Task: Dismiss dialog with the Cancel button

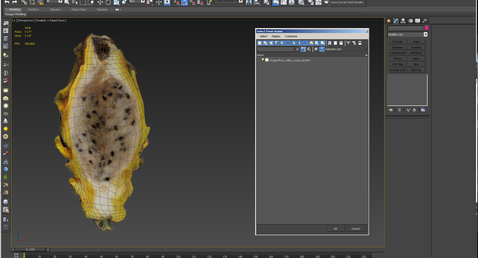Action: tap(356, 229)
